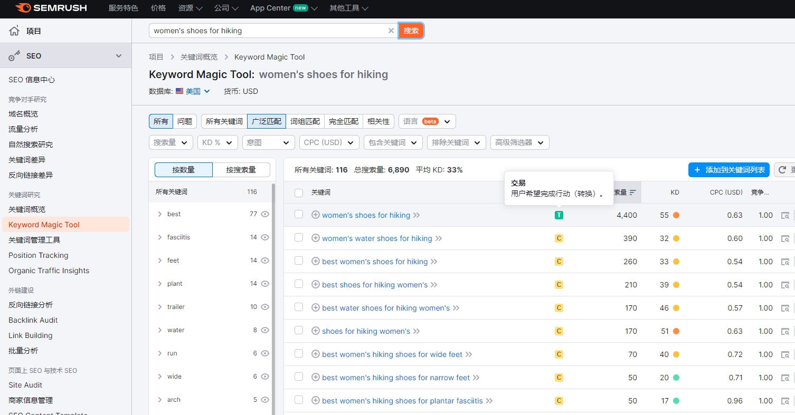Check the box for 'women's water shoes for hiking'
Image resolution: width=795 pixels, height=415 pixels.
(x=299, y=237)
